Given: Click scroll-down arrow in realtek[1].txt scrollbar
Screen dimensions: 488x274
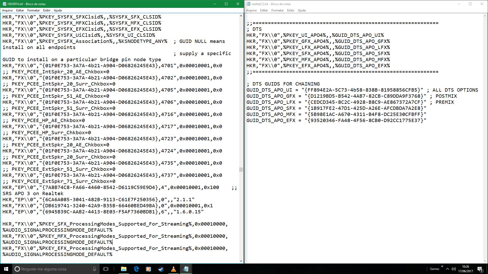Looking at the screenshot, I should coord(485,261).
